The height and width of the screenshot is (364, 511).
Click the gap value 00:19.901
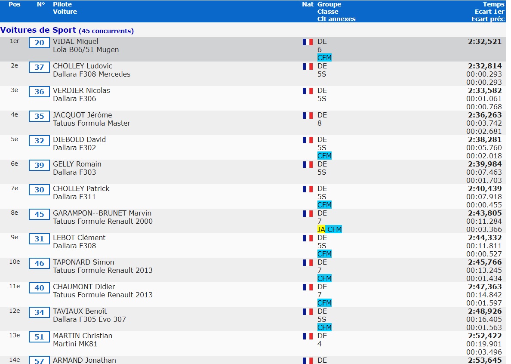coord(484,344)
